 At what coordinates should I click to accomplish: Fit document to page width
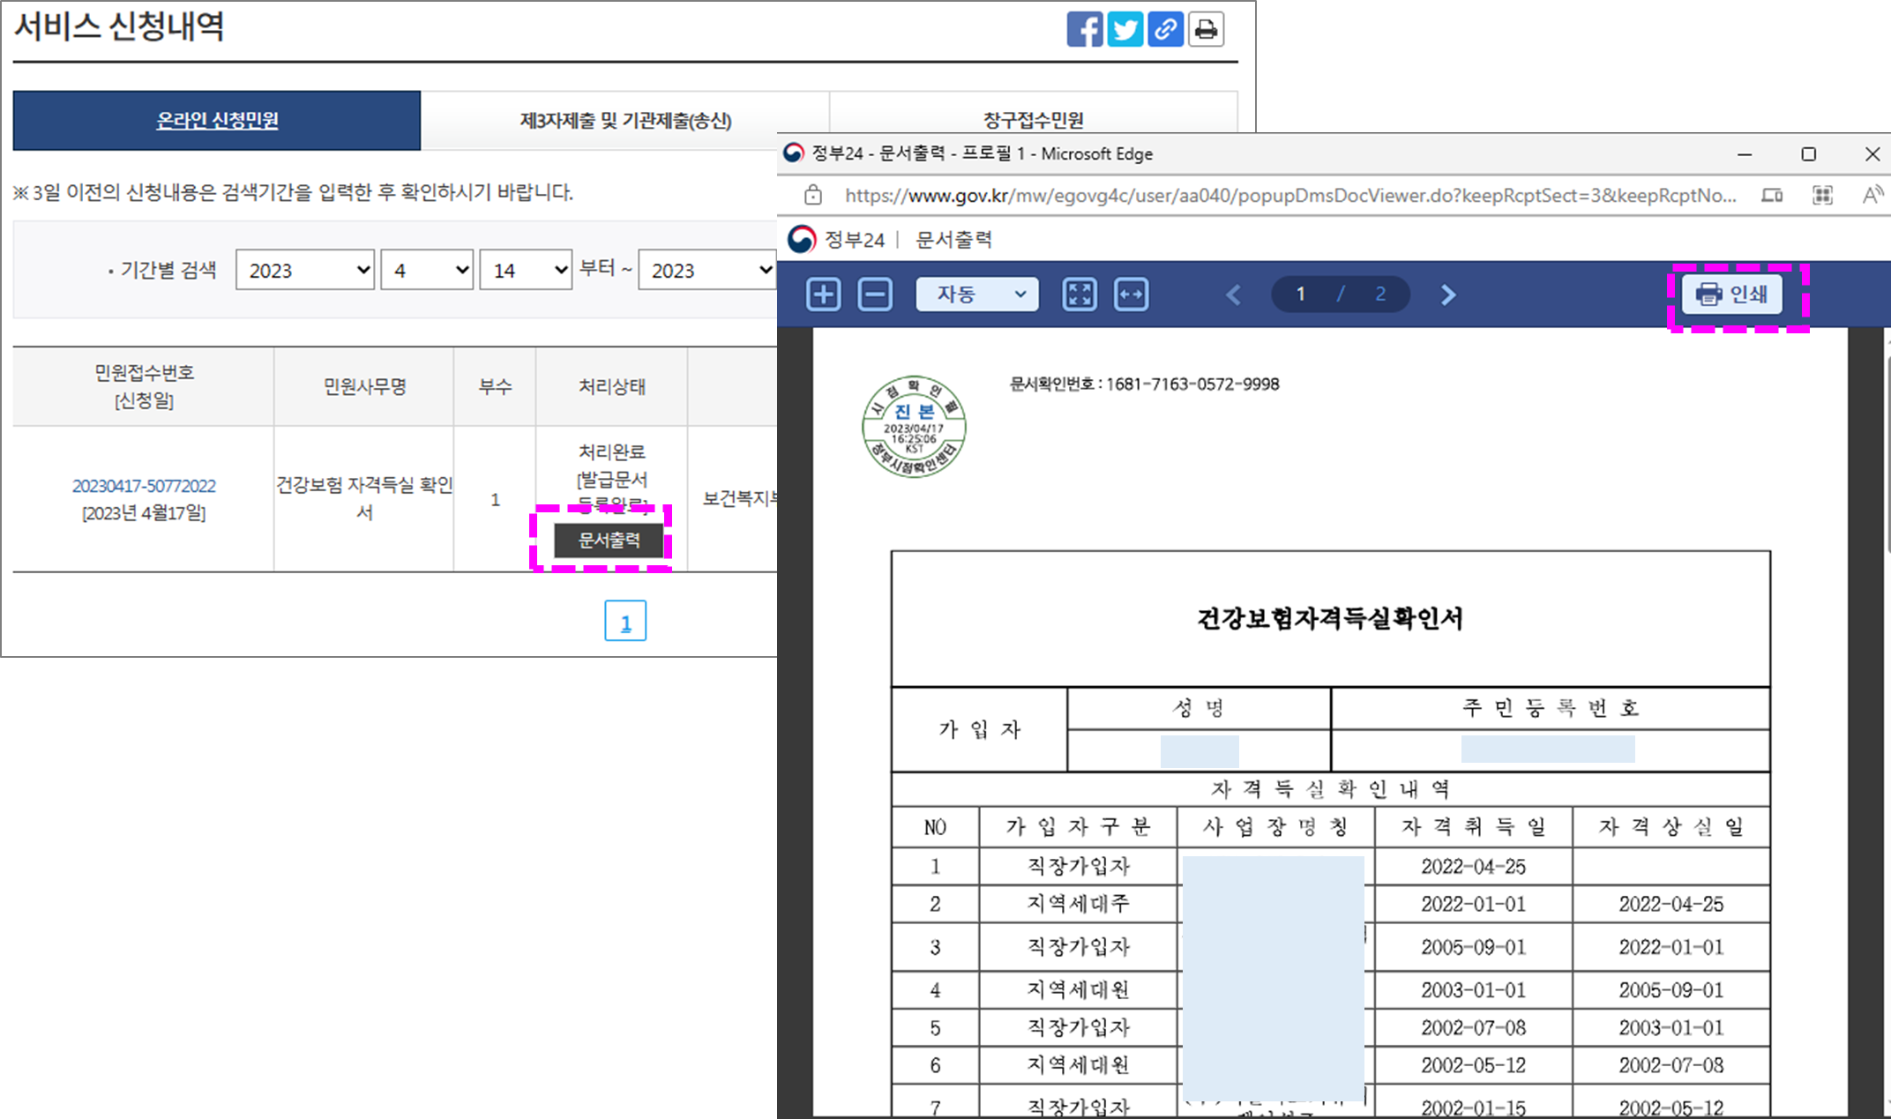click(x=1132, y=295)
